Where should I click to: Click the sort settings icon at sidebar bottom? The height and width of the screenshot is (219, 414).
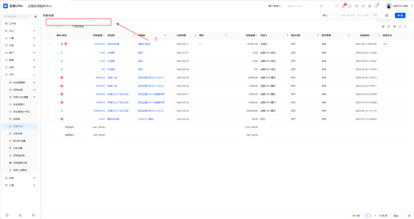[x=20, y=215]
